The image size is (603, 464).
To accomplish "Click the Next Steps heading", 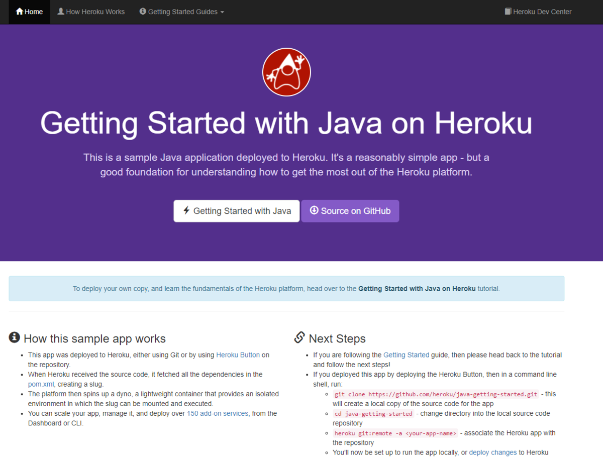I will click(x=337, y=338).
